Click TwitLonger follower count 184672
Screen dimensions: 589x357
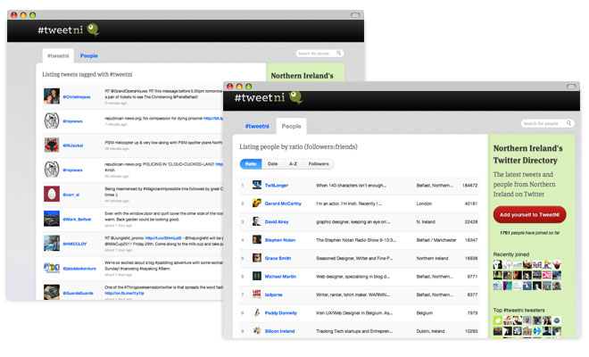coord(470,186)
